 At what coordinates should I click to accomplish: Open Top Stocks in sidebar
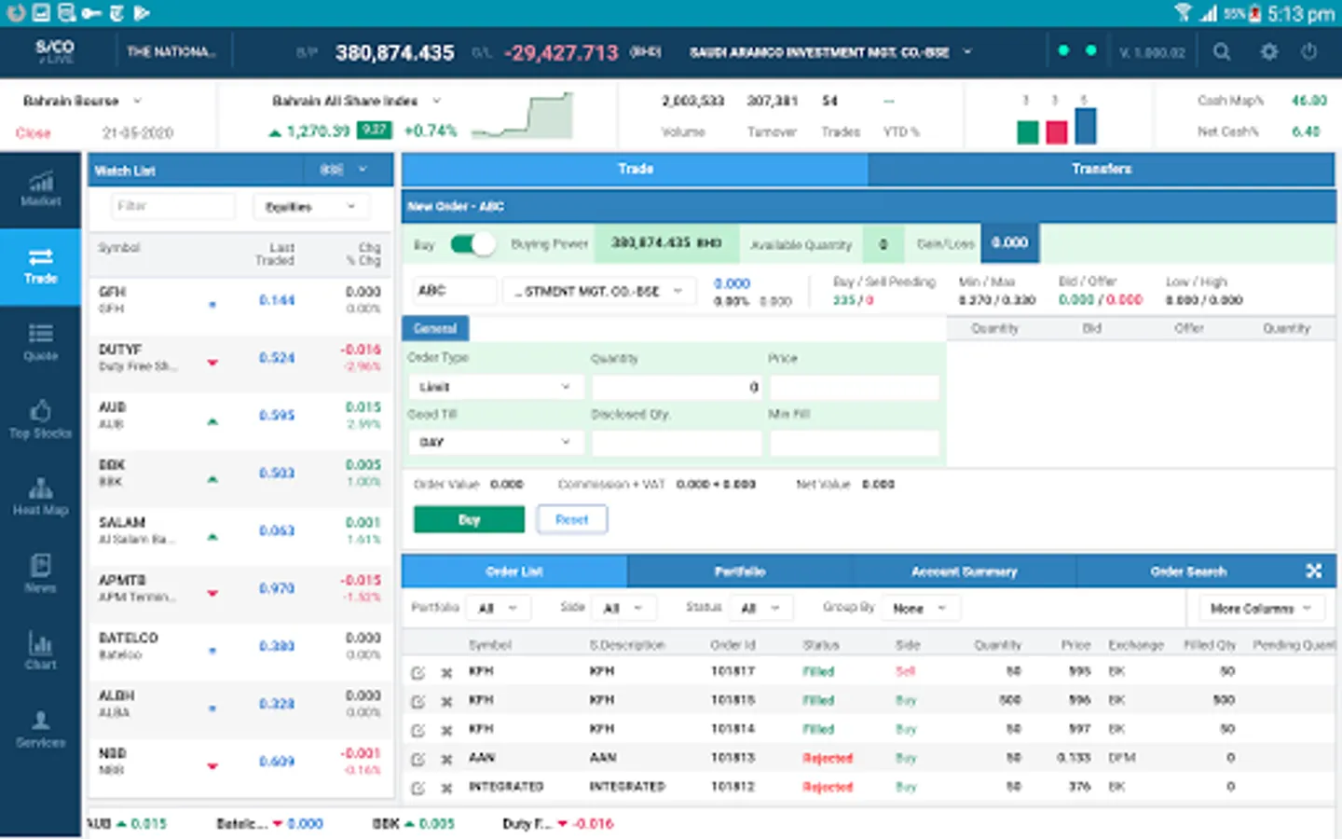40,419
